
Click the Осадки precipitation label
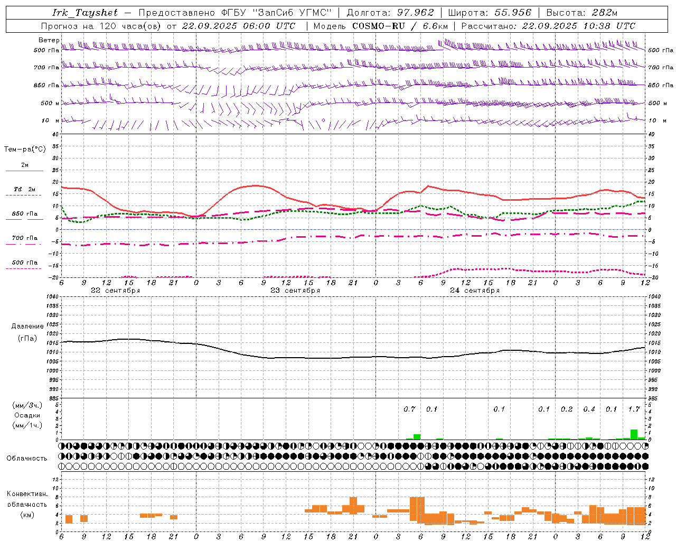tap(27, 415)
